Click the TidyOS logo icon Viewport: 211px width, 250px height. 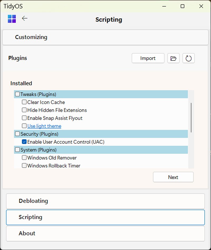(12, 19)
